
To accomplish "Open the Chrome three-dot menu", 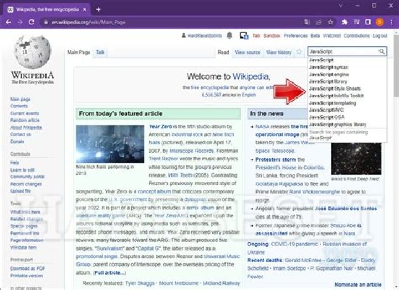I will click(391, 22).
